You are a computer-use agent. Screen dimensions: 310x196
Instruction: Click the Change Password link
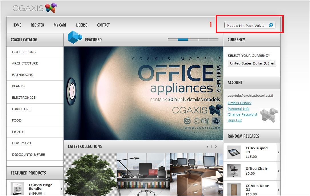pyautogui.click(x=242, y=114)
